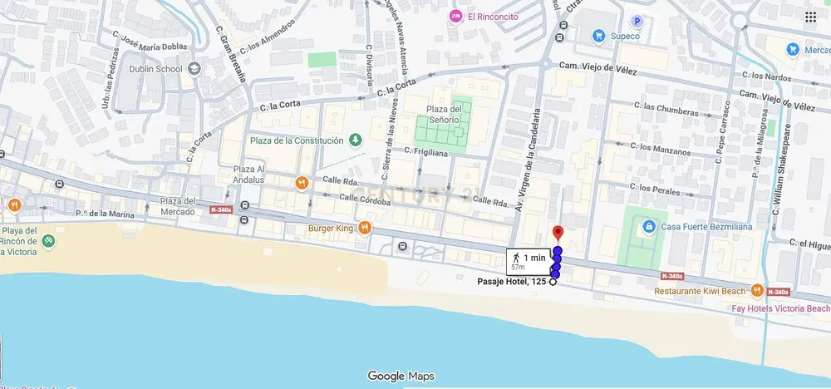
Task: Click the Playa del Rincón beach marker
Action: 48,240
